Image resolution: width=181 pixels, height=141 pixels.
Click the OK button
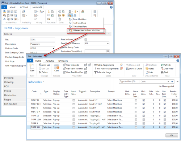click(172, 135)
